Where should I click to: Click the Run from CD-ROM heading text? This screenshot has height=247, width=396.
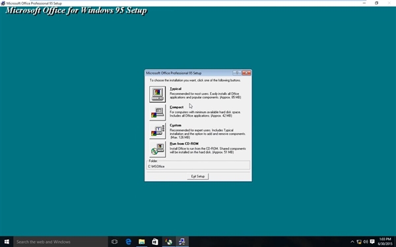pos(184,144)
